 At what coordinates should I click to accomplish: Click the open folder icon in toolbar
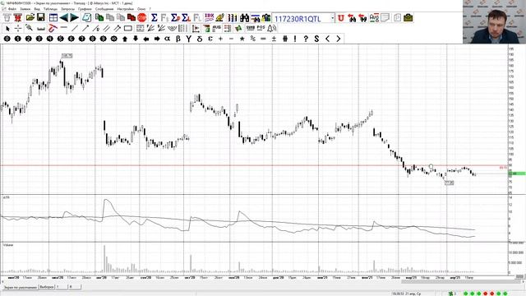pos(30,17)
